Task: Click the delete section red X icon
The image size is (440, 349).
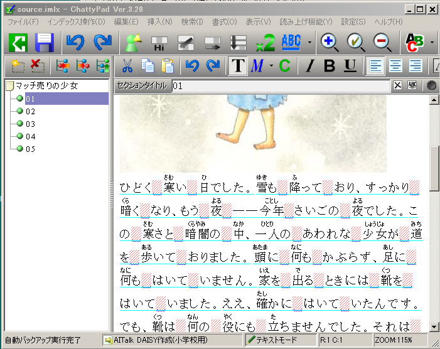Action: pyautogui.click(x=38, y=66)
